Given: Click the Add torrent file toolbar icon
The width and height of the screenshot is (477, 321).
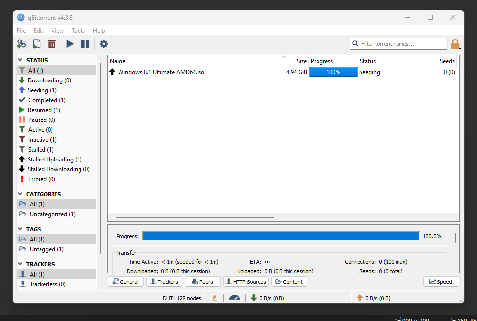Looking at the screenshot, I should click(37, 44).
